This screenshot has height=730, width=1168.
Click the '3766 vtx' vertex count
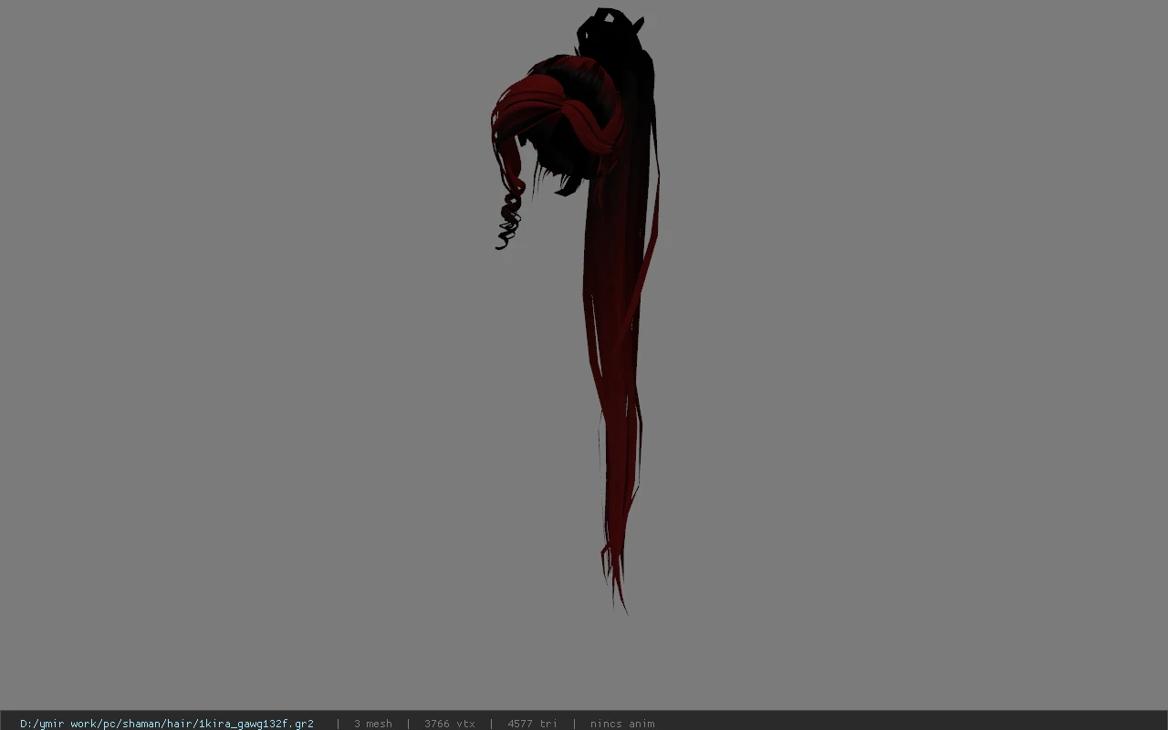point(450,724)
